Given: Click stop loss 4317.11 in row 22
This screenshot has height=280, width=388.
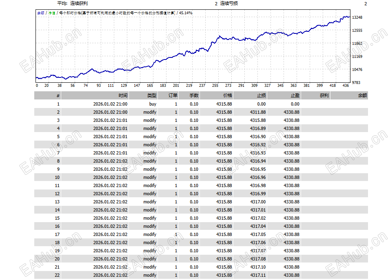Looking at the screenshot, I should pos(257,275).
